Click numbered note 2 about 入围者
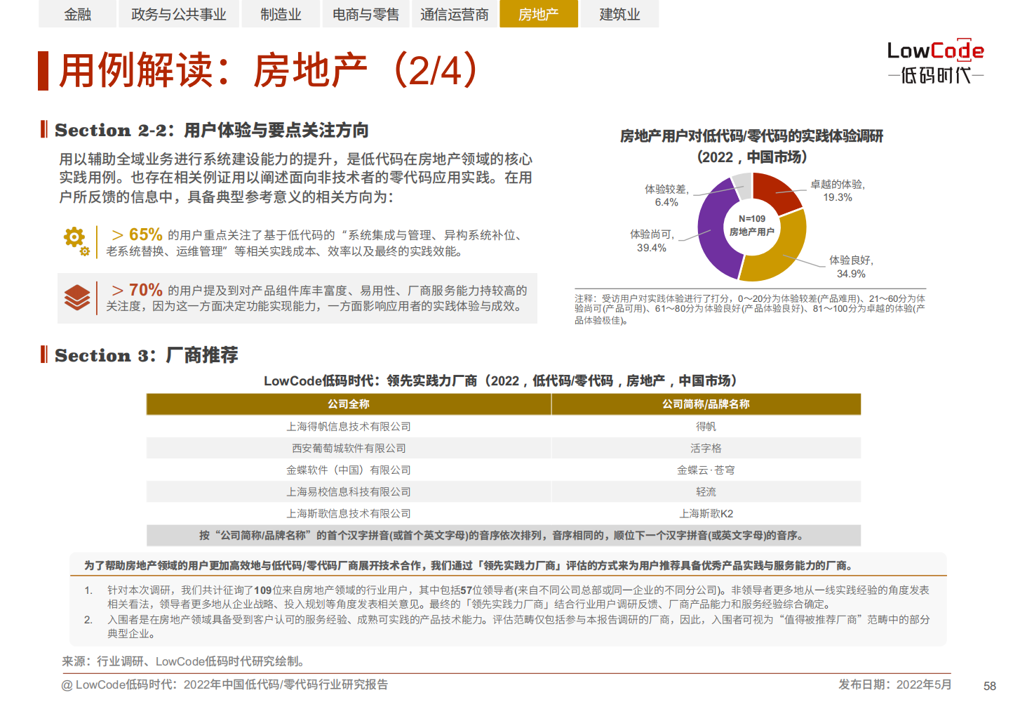1013x702 pixels. (x=507, y=626)
